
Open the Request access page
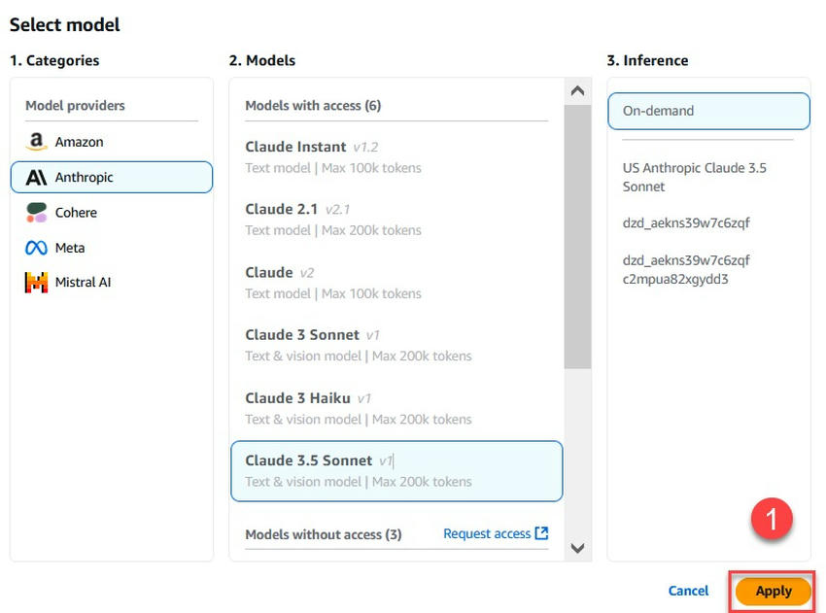click(486, 533)
